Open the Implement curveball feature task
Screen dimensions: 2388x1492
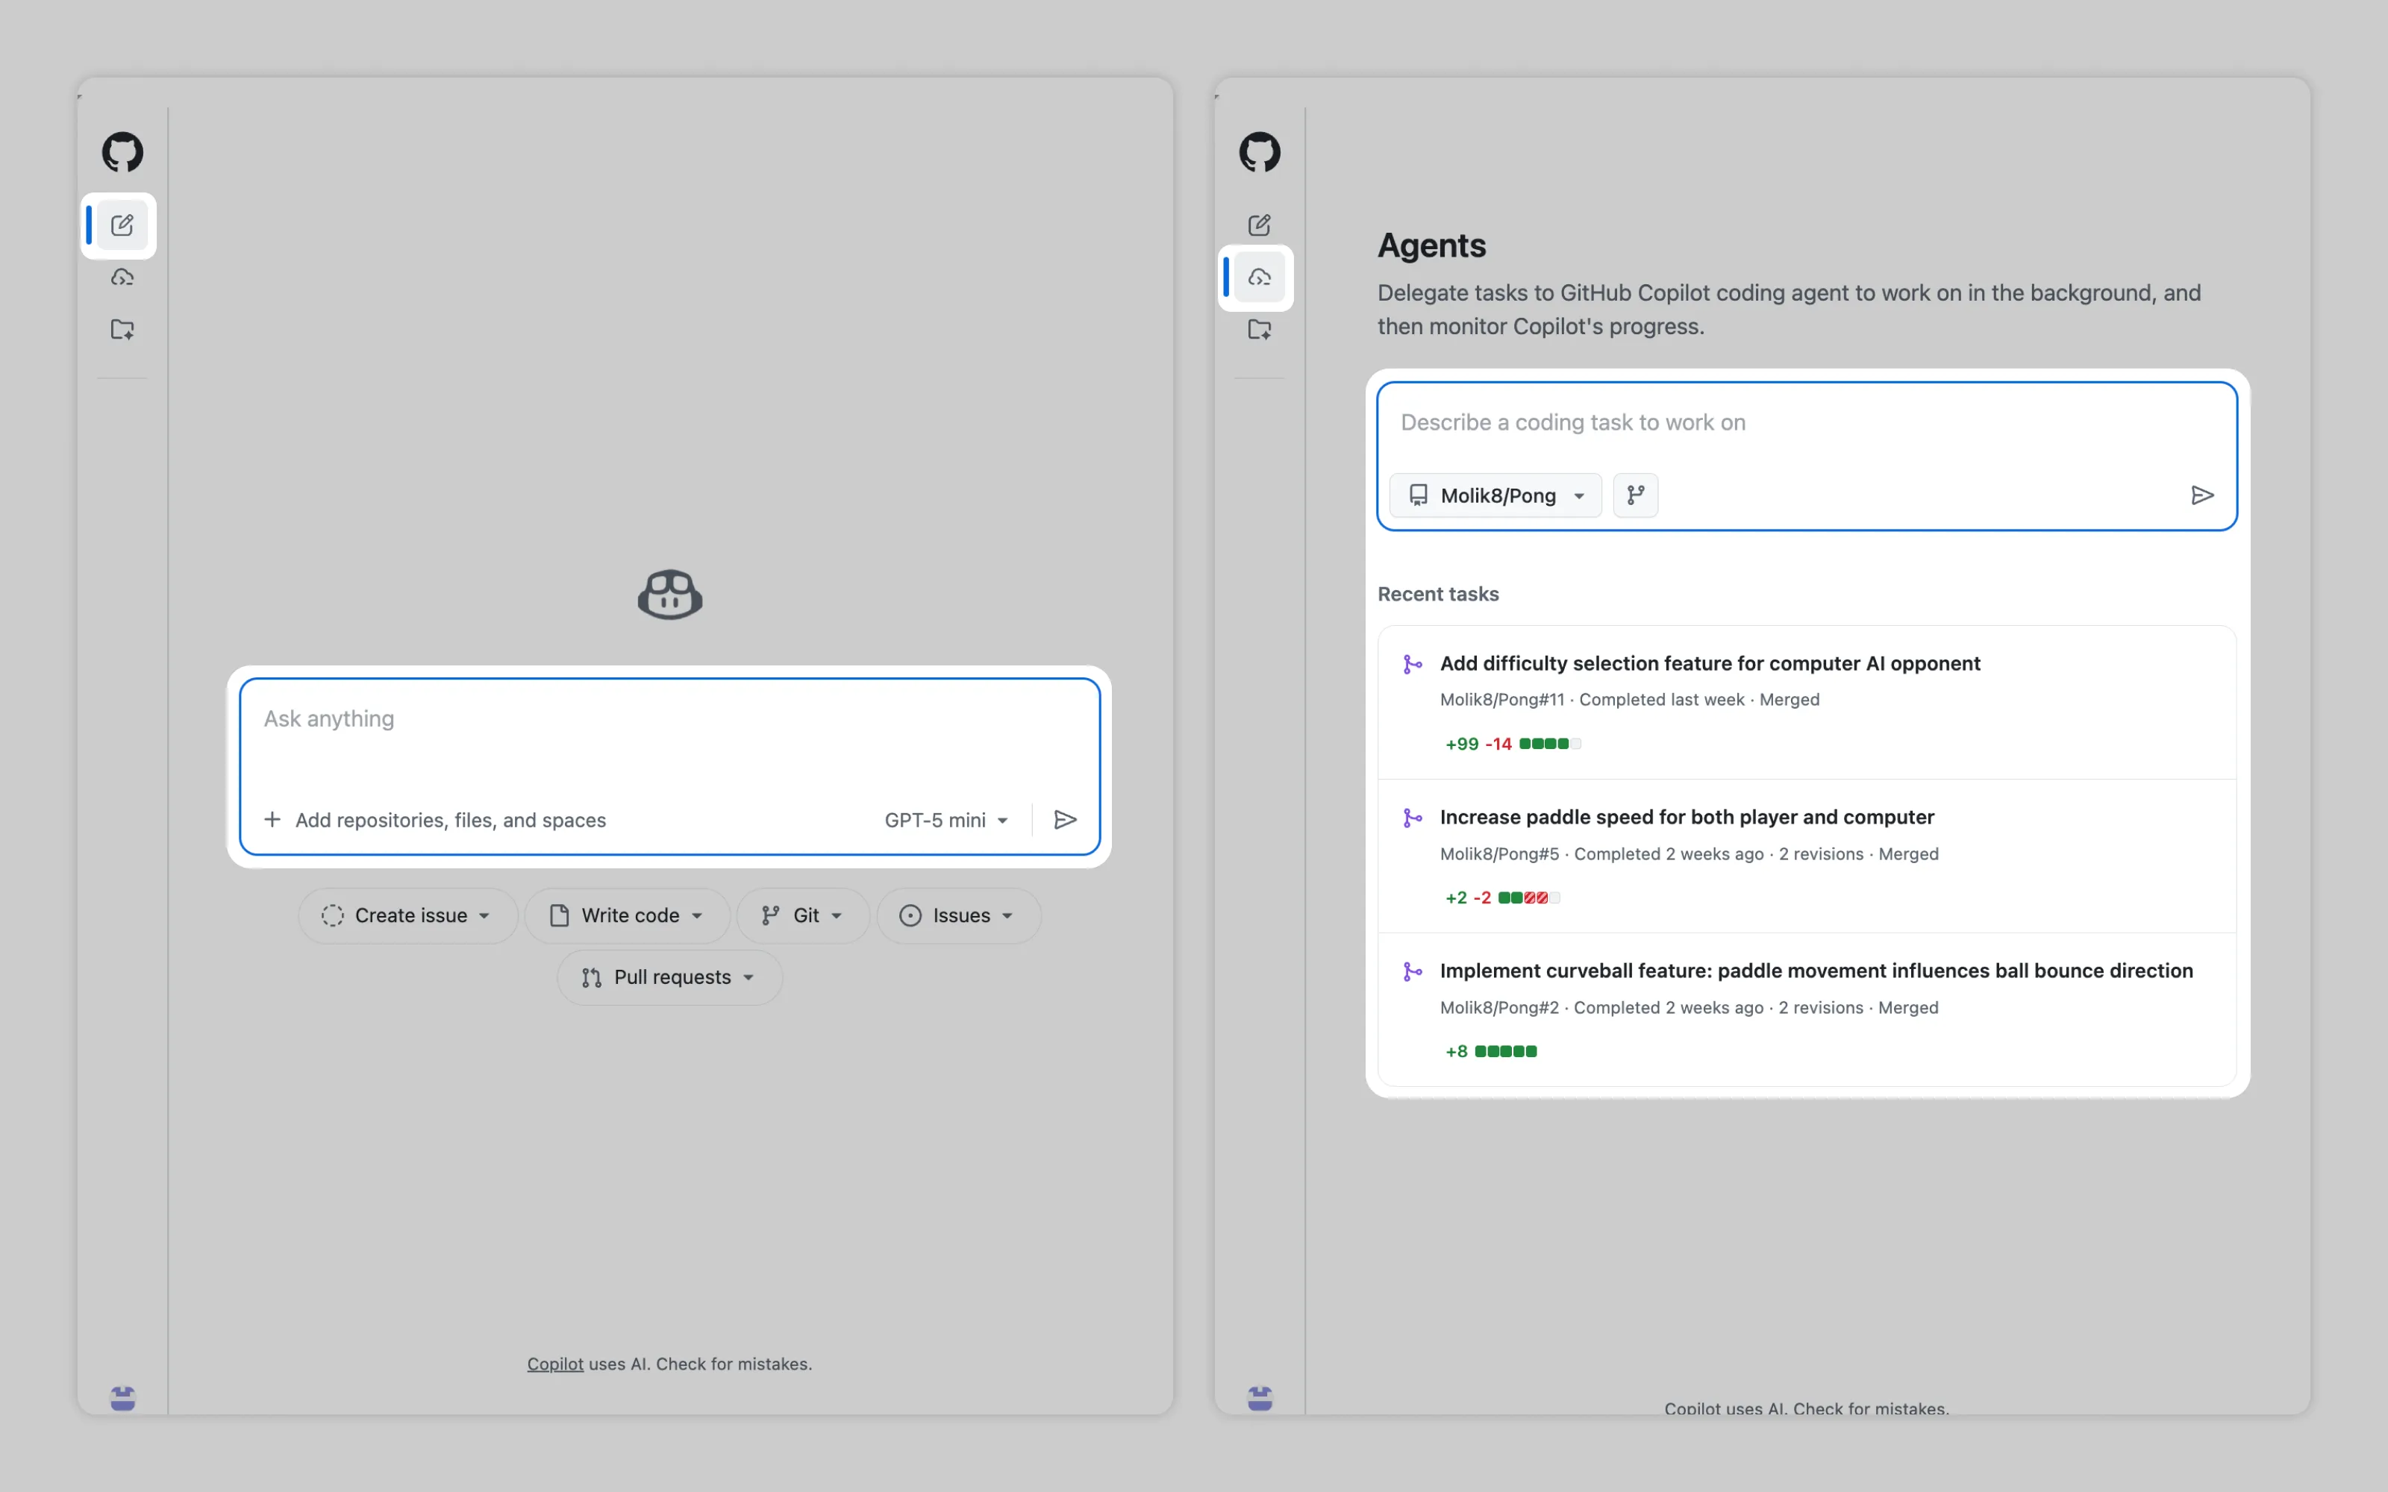[x=1816, y=970]
